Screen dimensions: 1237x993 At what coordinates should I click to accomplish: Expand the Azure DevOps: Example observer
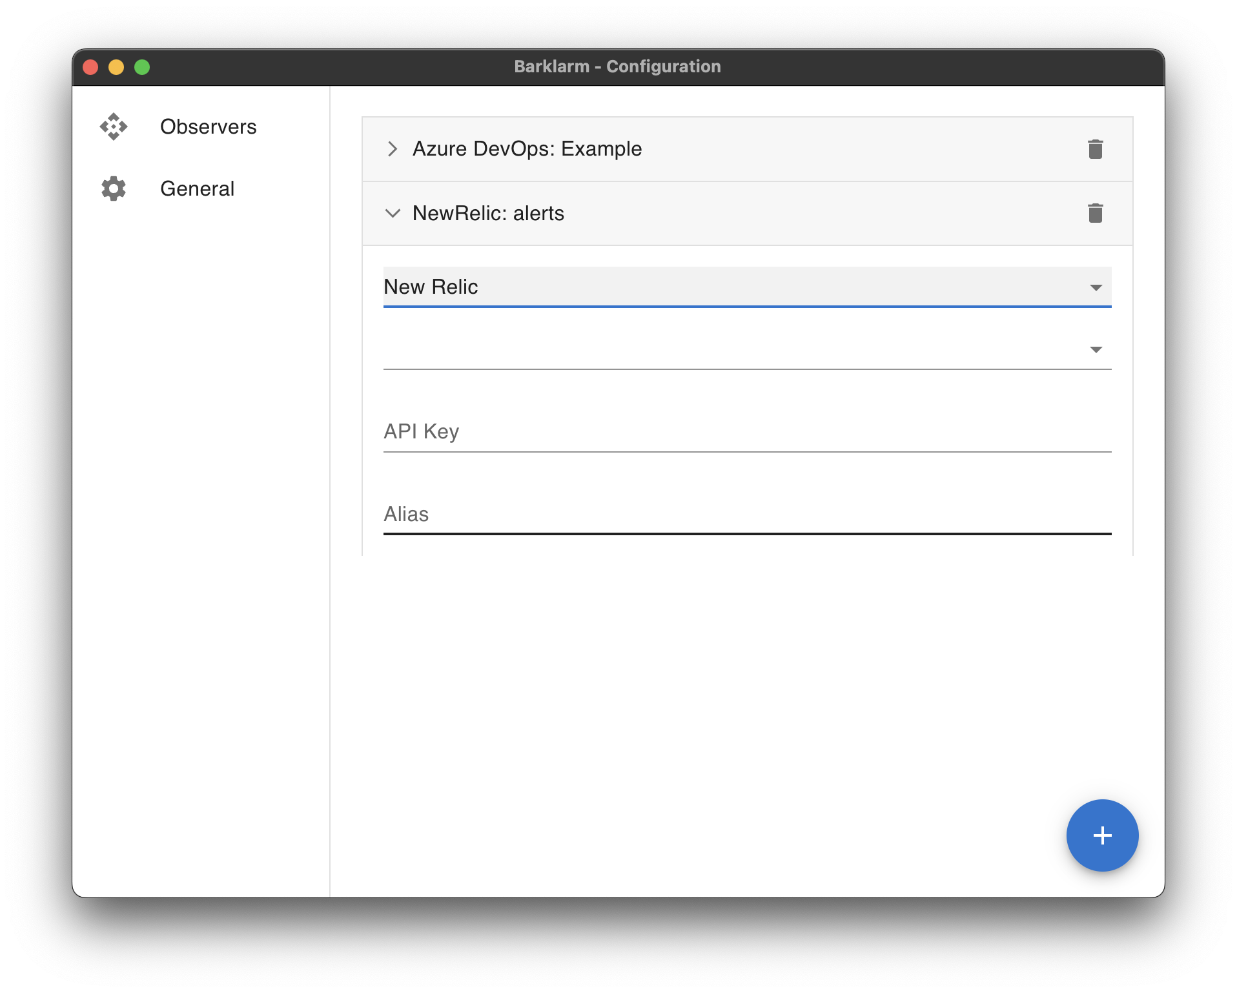click(393, 149)
